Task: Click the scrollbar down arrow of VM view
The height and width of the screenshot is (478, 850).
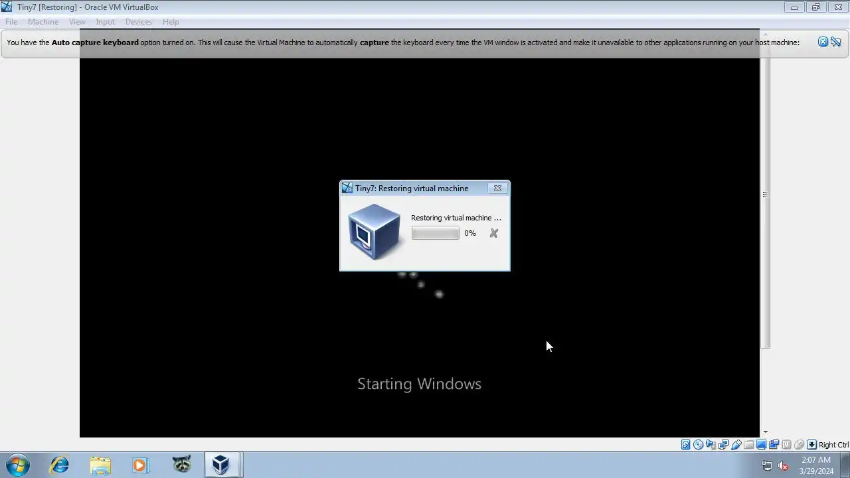Action: tap(765, 432)
